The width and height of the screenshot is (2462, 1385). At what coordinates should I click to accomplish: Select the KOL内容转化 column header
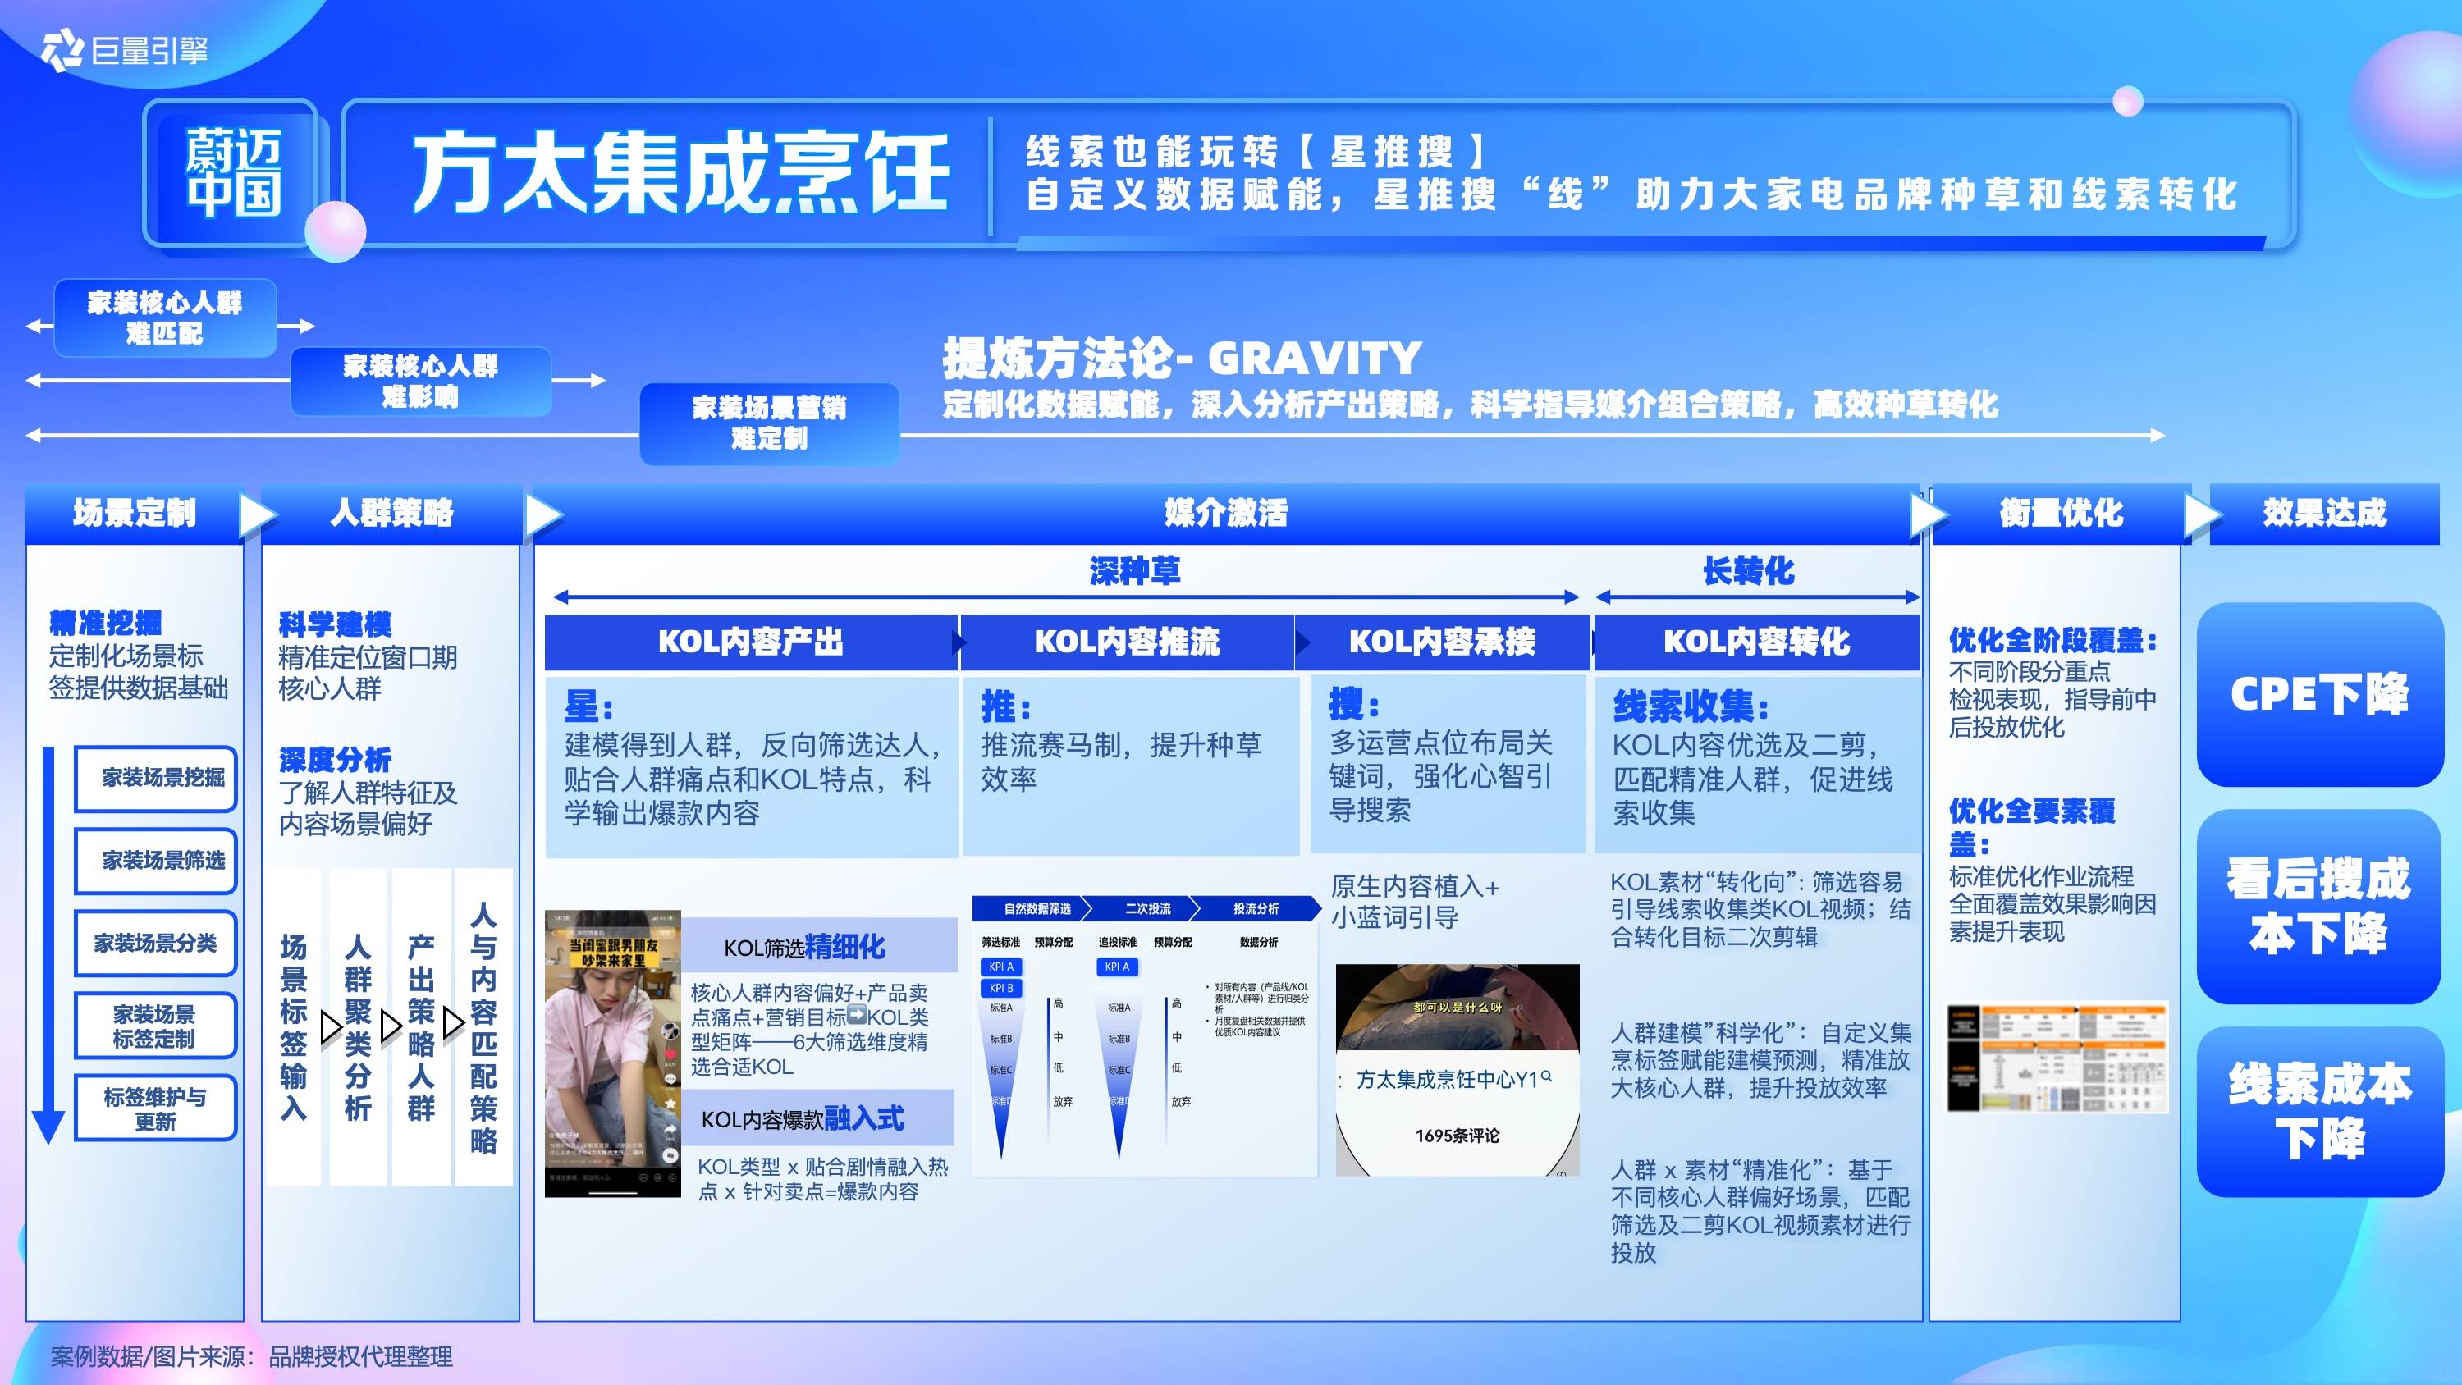(x=1757, y=642)
